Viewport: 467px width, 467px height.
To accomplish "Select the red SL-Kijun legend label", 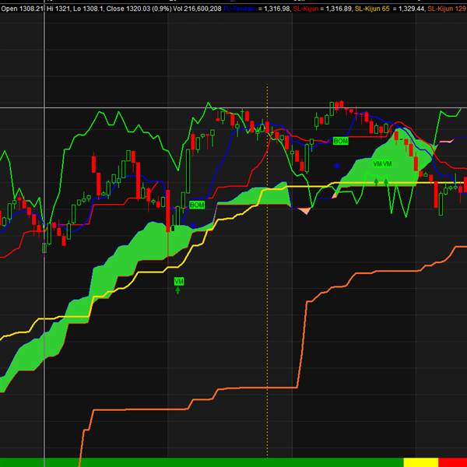I will pos(306,9).
